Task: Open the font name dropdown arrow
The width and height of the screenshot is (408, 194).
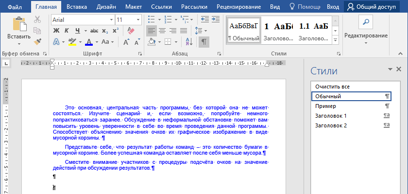Action: (x=112, y=20)
